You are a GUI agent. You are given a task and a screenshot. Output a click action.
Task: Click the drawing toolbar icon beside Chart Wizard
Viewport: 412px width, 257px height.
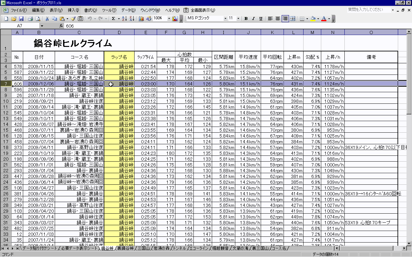(x=148, y=19)
